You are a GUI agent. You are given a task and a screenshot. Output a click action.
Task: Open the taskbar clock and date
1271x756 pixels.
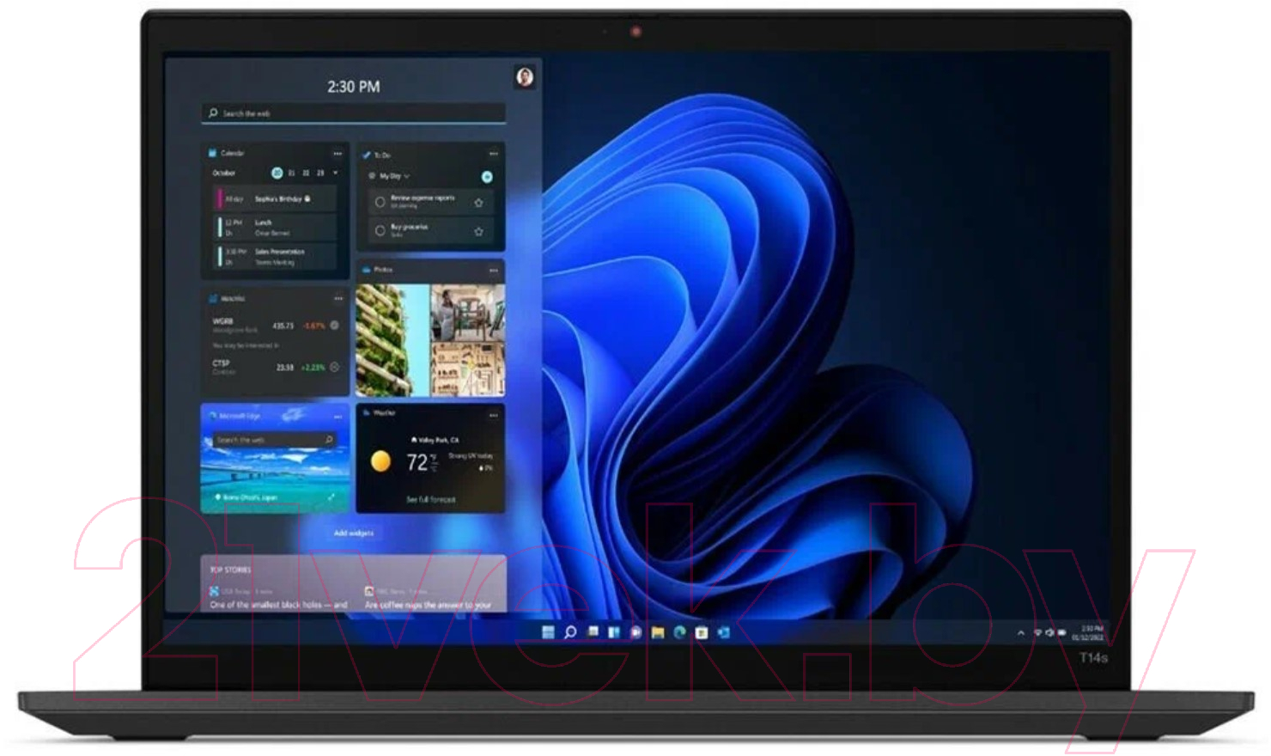tap(1088, 633)
